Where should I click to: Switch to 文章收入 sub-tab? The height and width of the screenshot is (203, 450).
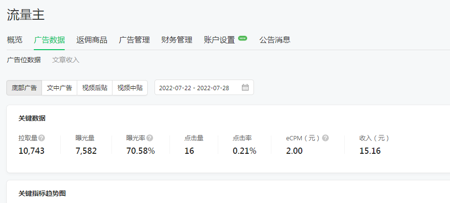[x=66, y=60]
